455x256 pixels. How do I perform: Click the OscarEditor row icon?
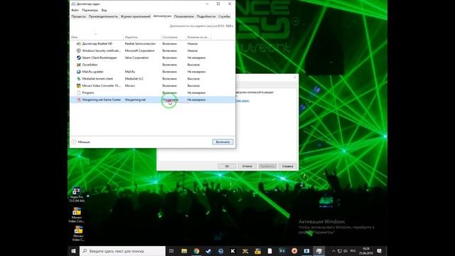(79, 65)
